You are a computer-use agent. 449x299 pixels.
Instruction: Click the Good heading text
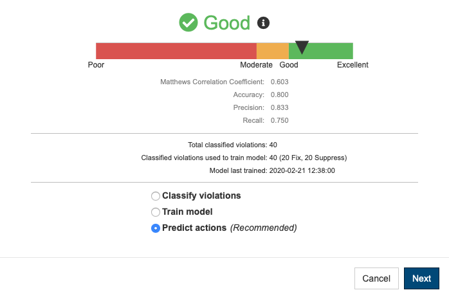(227, 23)
